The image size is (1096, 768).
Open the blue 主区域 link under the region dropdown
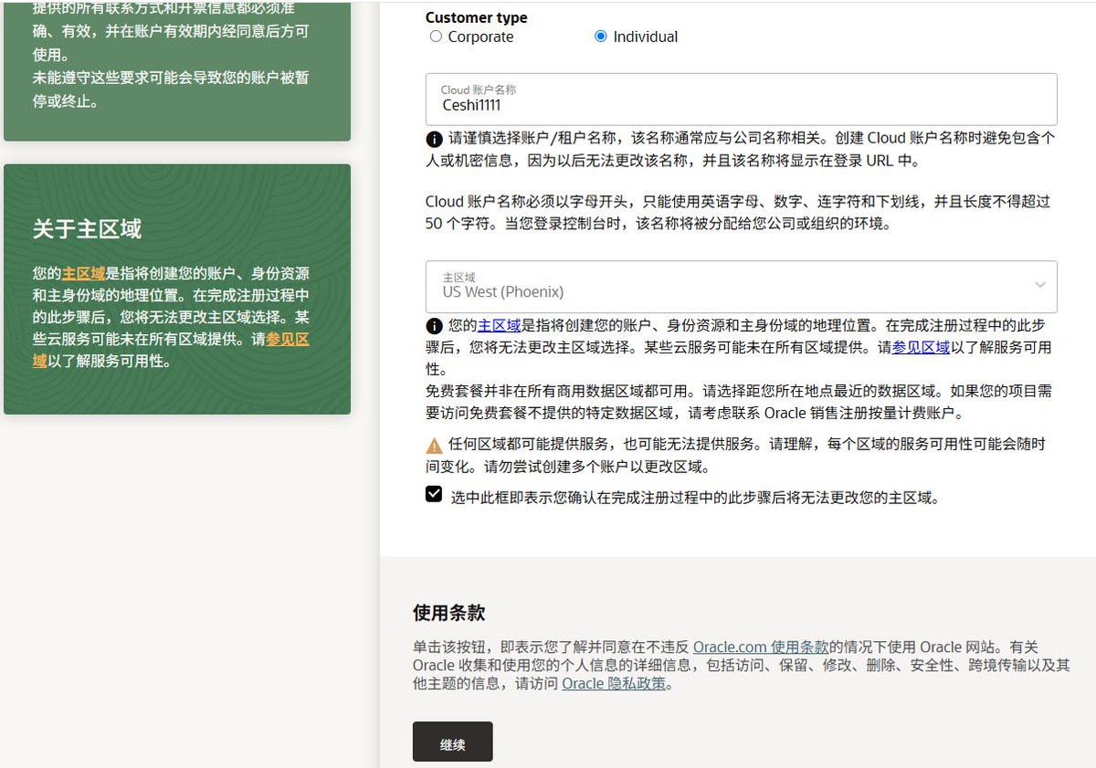point(500,325)
